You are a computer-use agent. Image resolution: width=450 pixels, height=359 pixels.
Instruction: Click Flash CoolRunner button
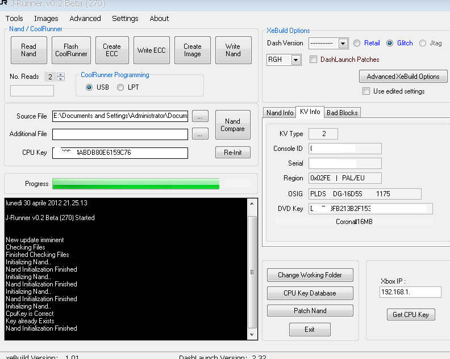pos(71,50)
